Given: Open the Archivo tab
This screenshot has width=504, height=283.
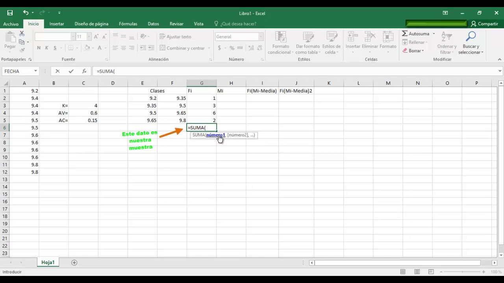Looking at the screenshot, I should pyautogui.click(x=11, y=24).
